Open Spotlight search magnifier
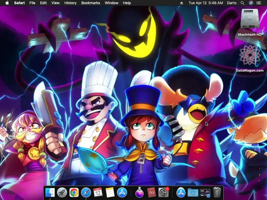267x200 pixels. coord(242,3)
